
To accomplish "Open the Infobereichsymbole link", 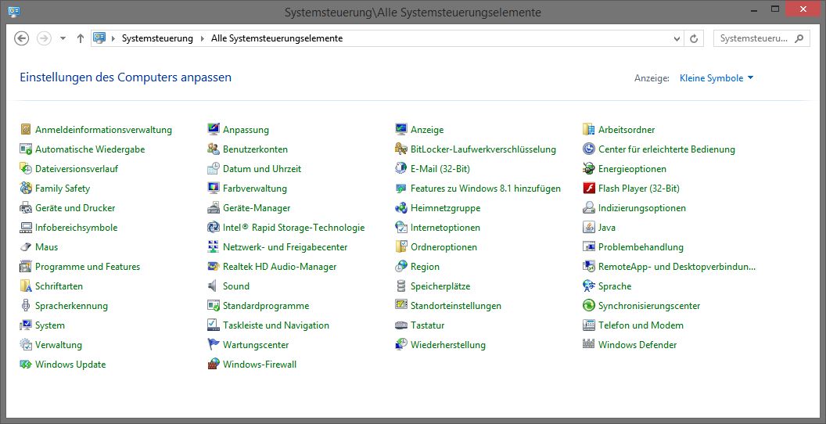I will tap(77, 228).
